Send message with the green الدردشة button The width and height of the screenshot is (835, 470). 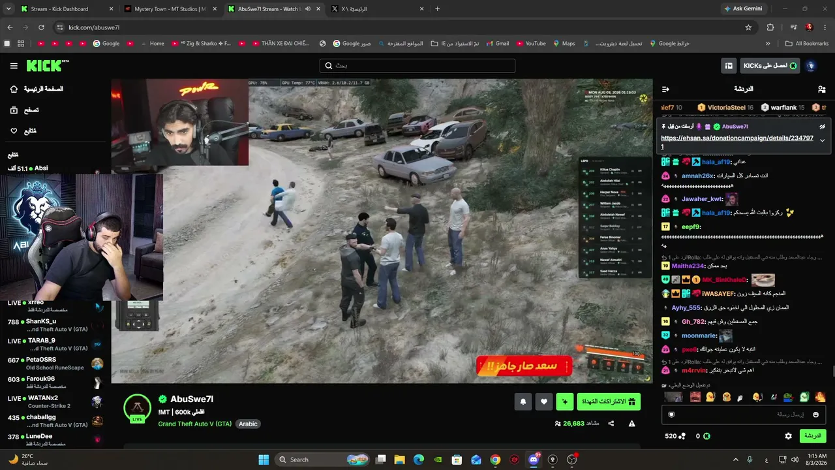tap(813, 436)
